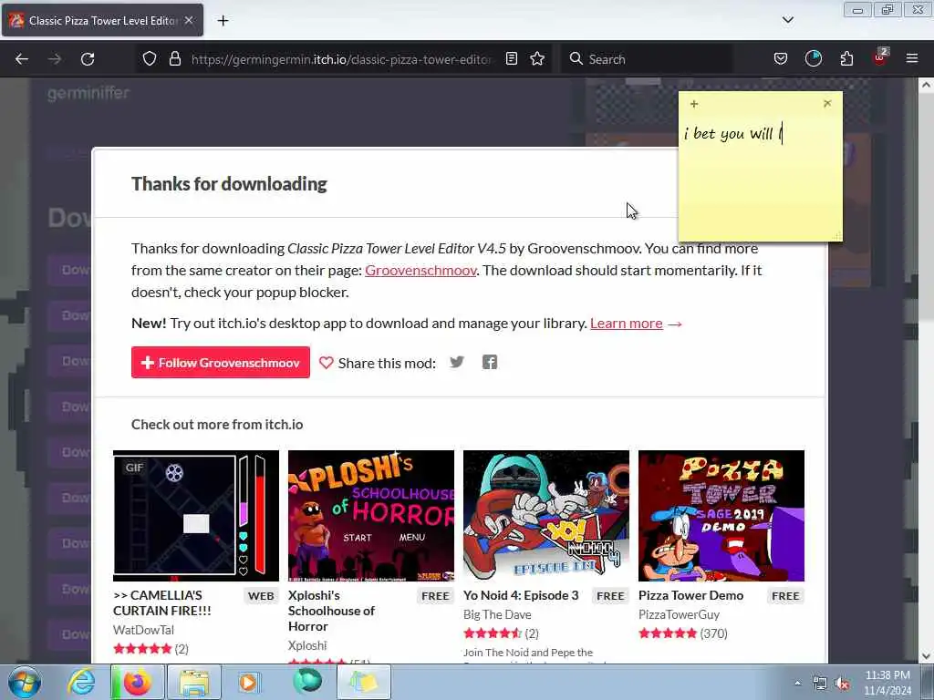Image resolution: width=934 pixels, height=700 pixels.
Task: Expand the list all tabs chevron
Action: (787, 20)
